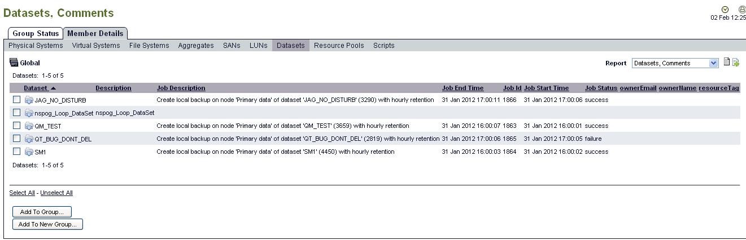746x240 pixels.
Task: Sort by the Job Description column header
Action: point(181,88)
